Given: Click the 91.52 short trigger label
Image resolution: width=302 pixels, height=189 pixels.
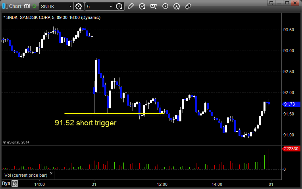Looking at the screenshot, I should pyautogui.click(x=85, y=123).
